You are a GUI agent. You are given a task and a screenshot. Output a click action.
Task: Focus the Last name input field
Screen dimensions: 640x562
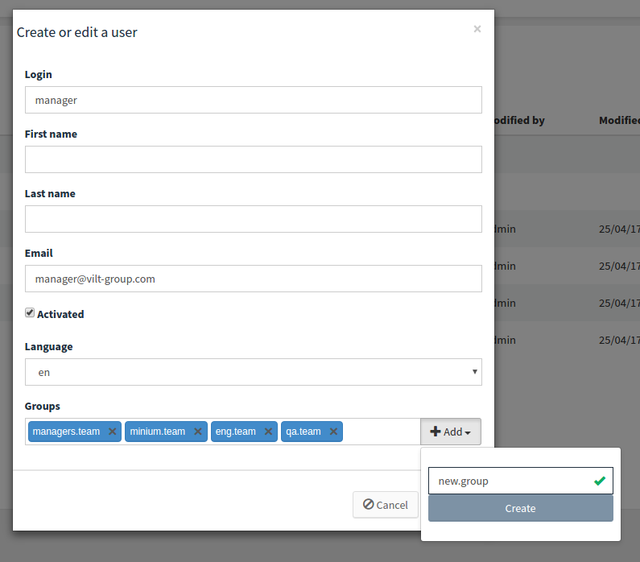coord(254,219)
